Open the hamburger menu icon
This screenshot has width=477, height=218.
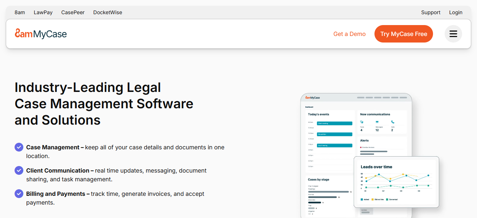[453, 34]
